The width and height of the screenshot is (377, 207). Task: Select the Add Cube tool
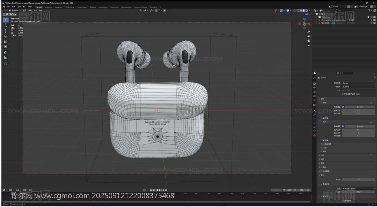click(5, 63)
